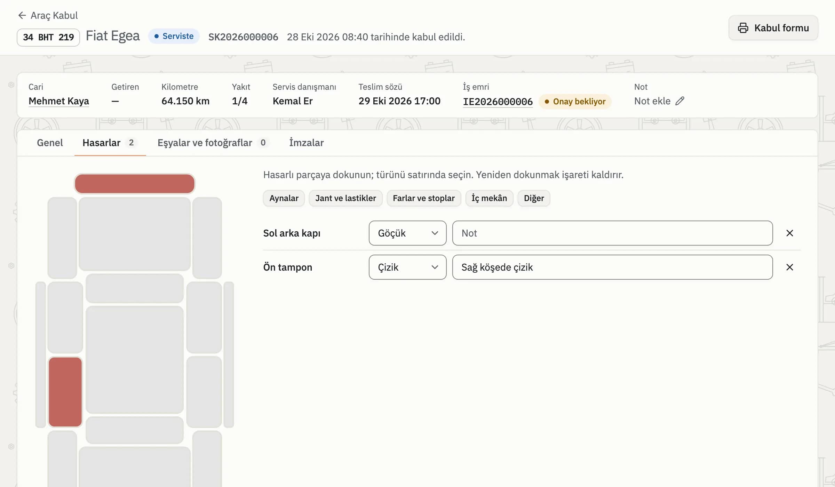Click the record number SK2026000006
The height and width of the screenshot is (487, 835).
[243, 37]
